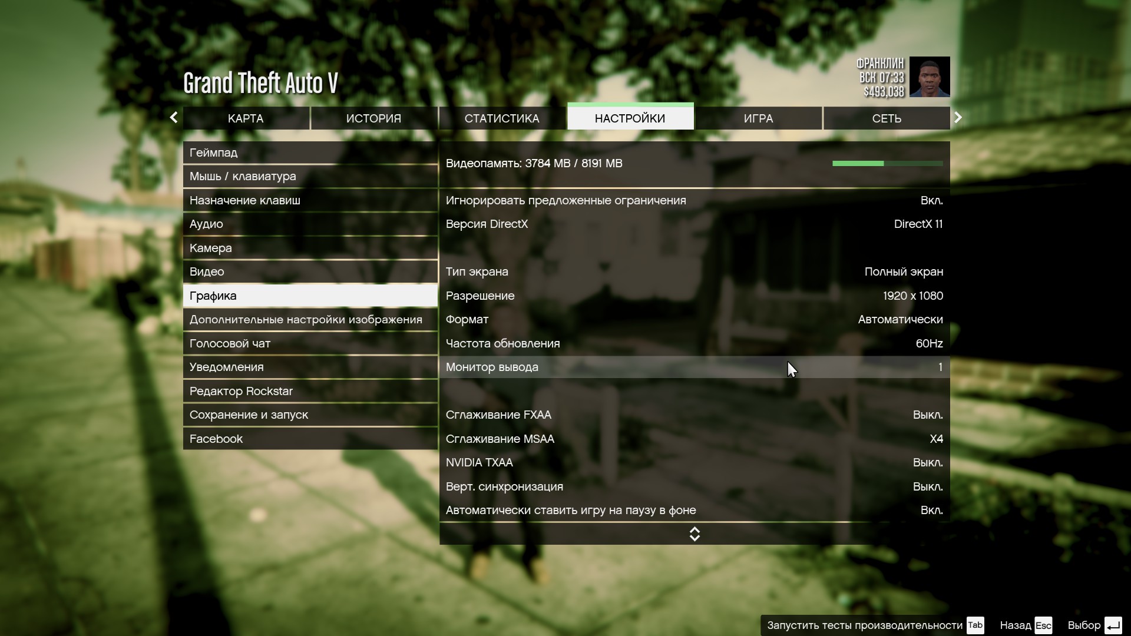Screen dimensions: 1131x636
Task: Click the scroll arrows below the settings list
Action: [695, 534]
